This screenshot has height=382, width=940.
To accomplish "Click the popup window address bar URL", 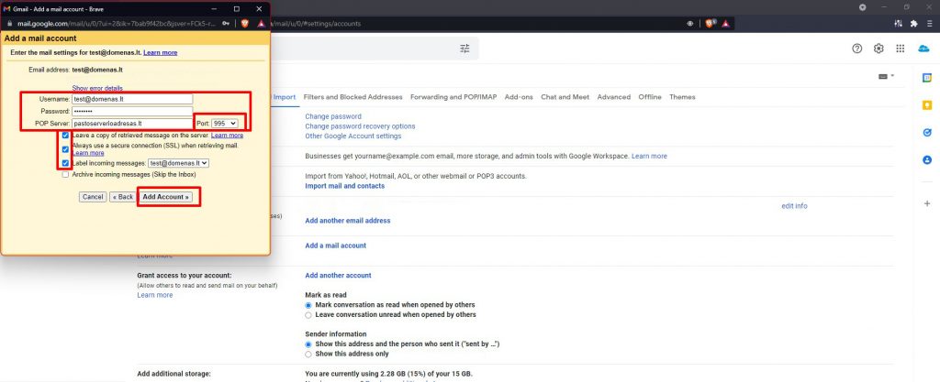I will [x=117, y=23].
